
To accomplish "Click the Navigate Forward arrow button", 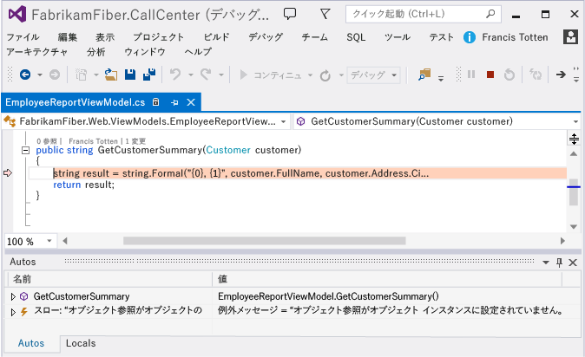I will [x=55, y=75].
